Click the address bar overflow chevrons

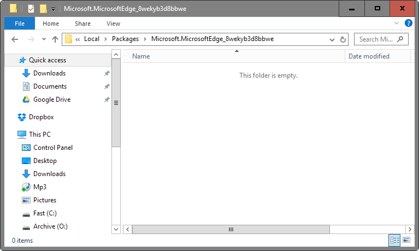click(78, 39)
